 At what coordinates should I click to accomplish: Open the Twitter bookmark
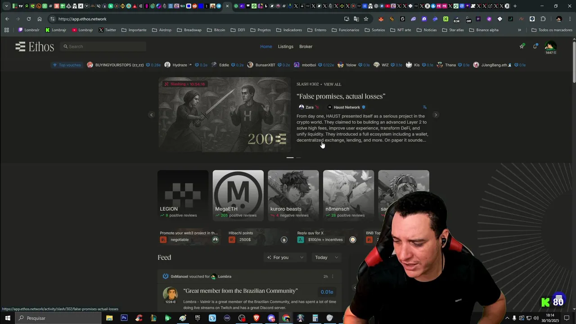107,30
